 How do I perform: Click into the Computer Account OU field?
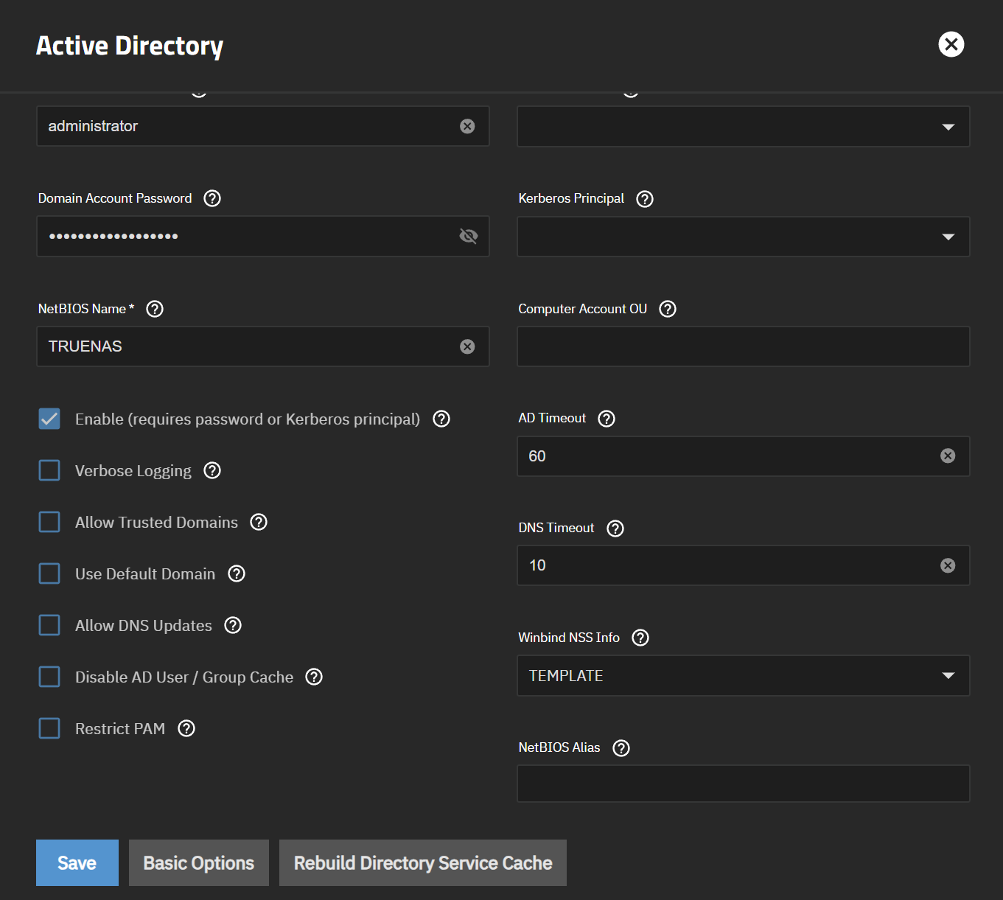743,346
